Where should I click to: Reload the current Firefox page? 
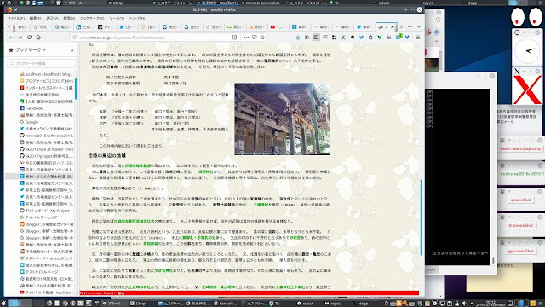point(29,38)
